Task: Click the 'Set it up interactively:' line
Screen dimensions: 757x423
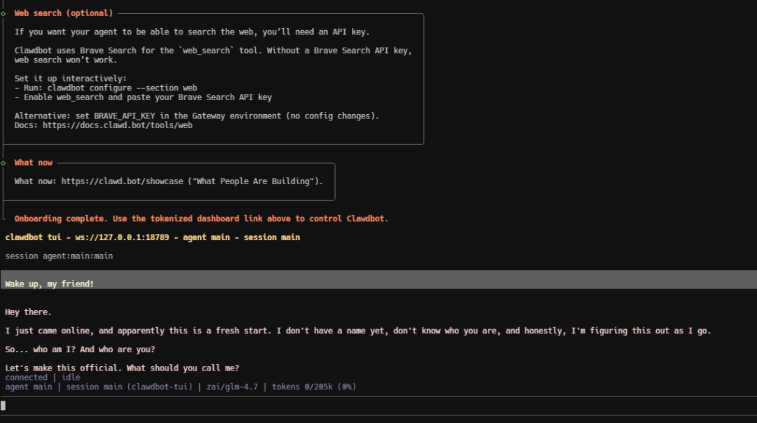Action: [x=71, y=78]
